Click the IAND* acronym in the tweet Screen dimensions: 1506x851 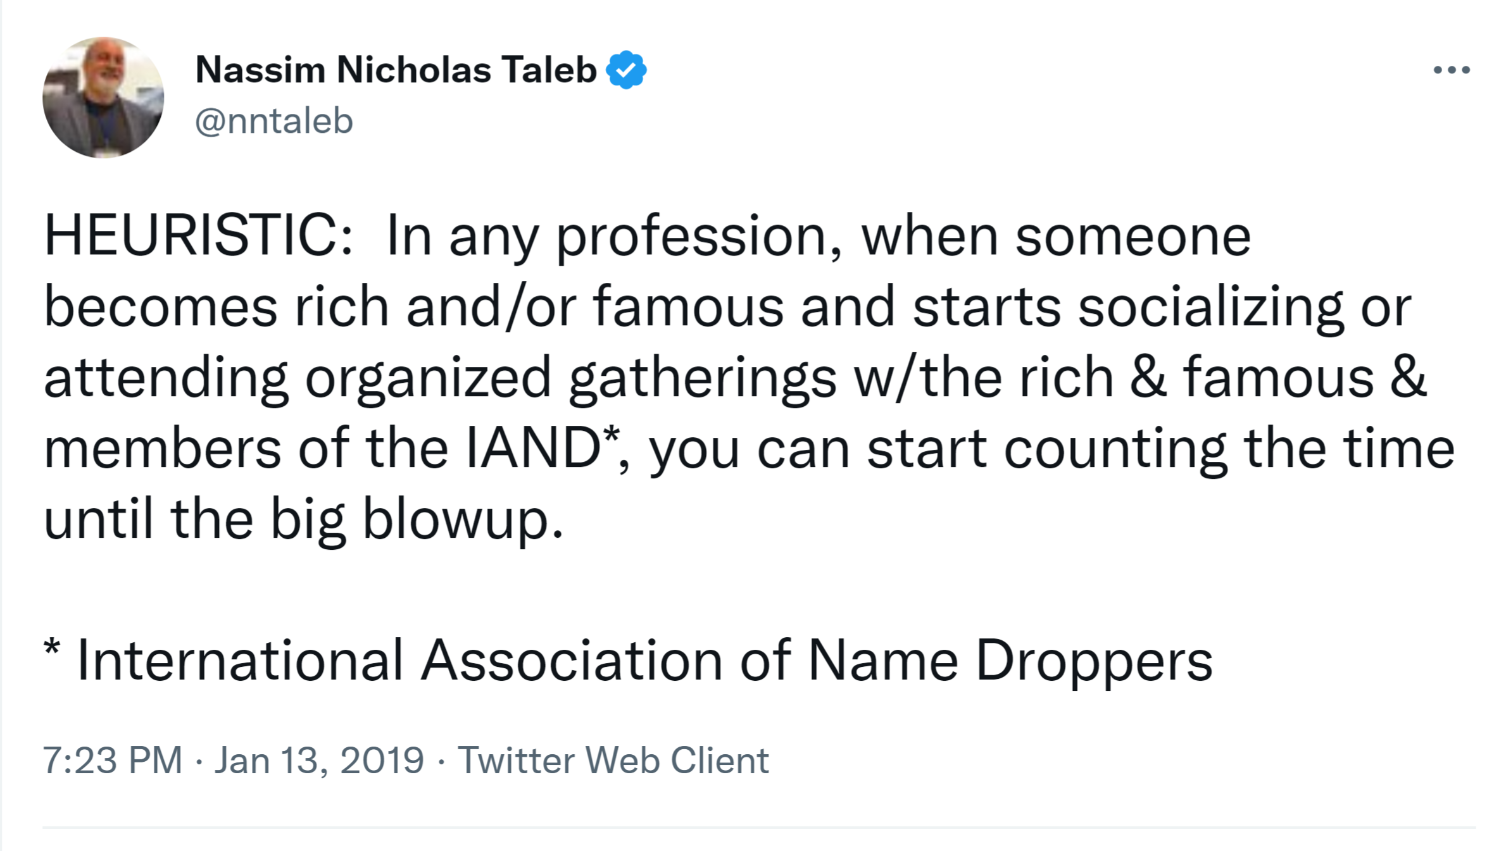click(541, 448)
